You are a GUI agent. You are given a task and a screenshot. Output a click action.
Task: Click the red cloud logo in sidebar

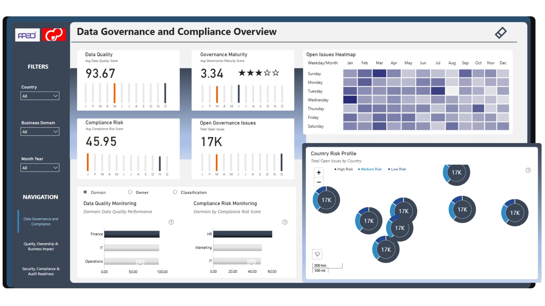click(x=54, y=35)
